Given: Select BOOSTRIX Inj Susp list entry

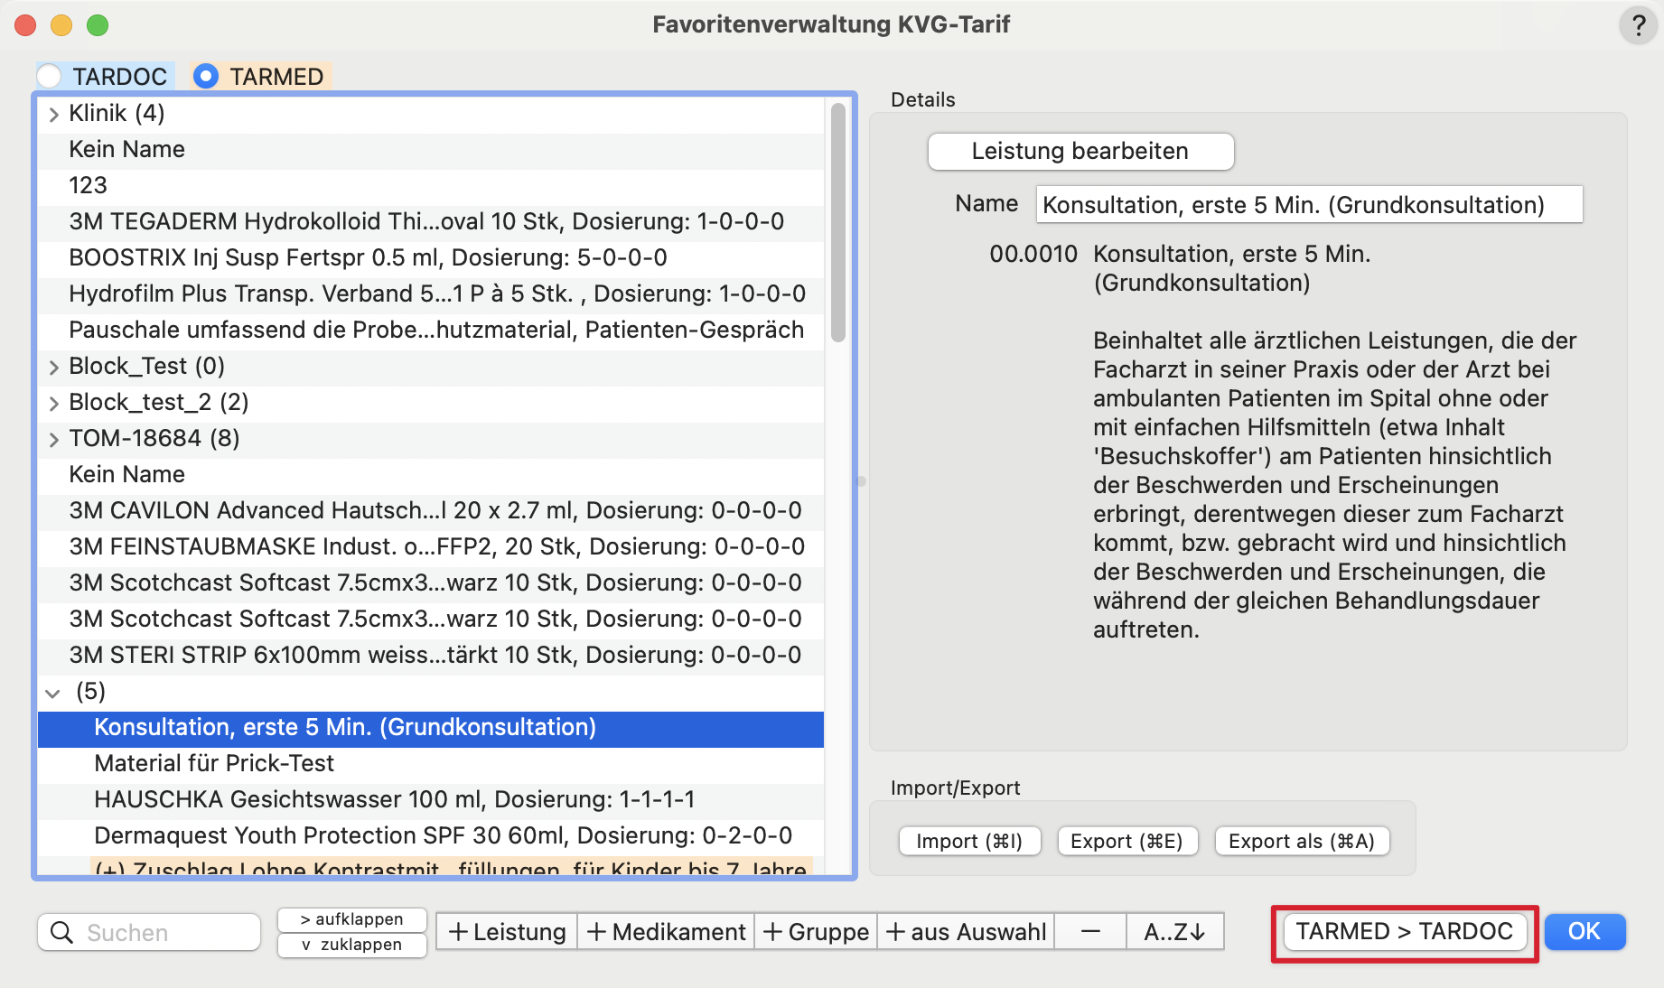Looking at the screenshot, I should click(368, 258).
